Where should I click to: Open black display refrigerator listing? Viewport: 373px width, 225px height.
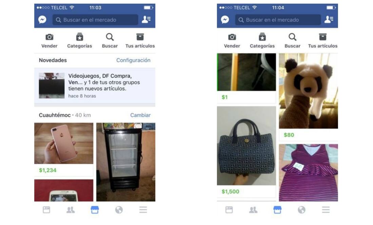tap(126, 162)
